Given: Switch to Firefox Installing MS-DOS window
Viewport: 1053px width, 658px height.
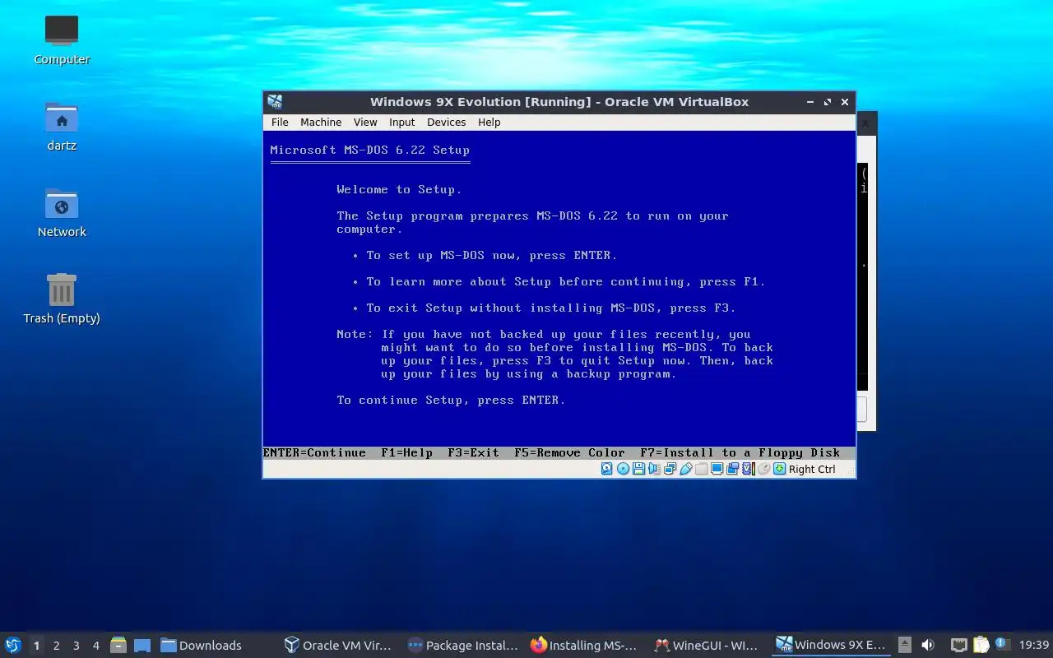Looking at the screenshot, I should click(x=584, y=646).
